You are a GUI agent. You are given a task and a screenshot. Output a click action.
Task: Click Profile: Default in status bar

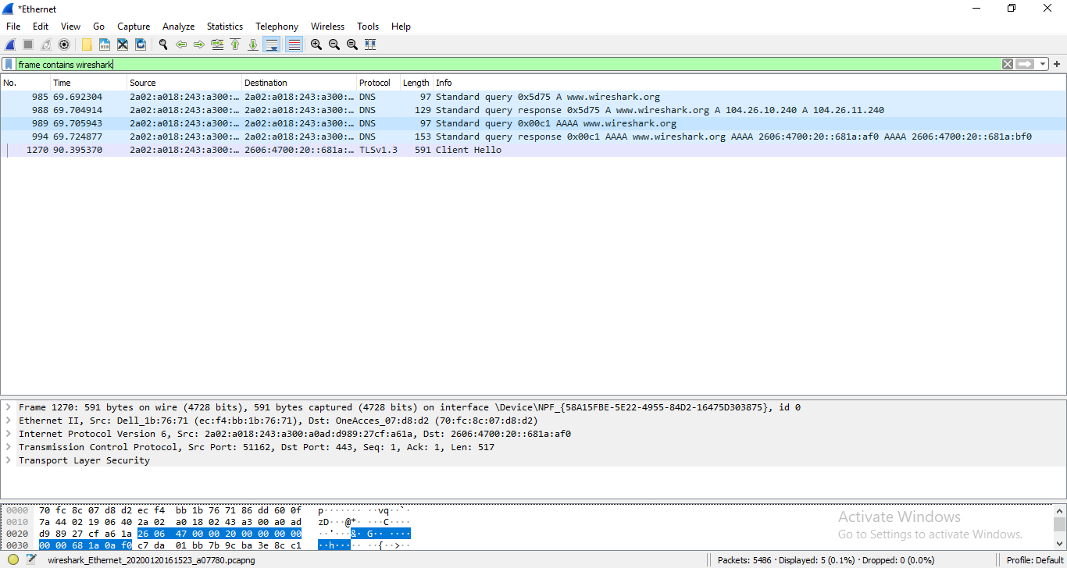click(1035, 560)
